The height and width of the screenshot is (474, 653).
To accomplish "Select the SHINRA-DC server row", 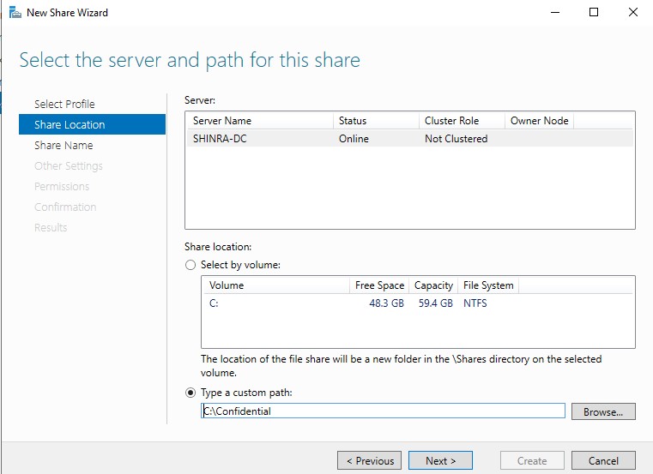I will tap(409, 139).
